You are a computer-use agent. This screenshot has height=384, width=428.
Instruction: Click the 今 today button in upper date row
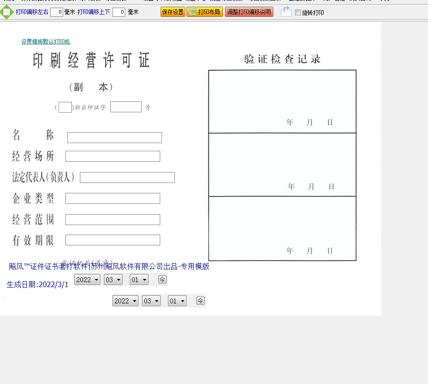click(x=162, y=279)
